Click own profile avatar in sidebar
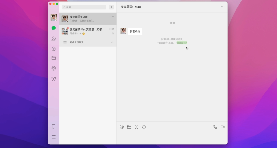Viewport: 277px width, 148px height. pos(54,17)
